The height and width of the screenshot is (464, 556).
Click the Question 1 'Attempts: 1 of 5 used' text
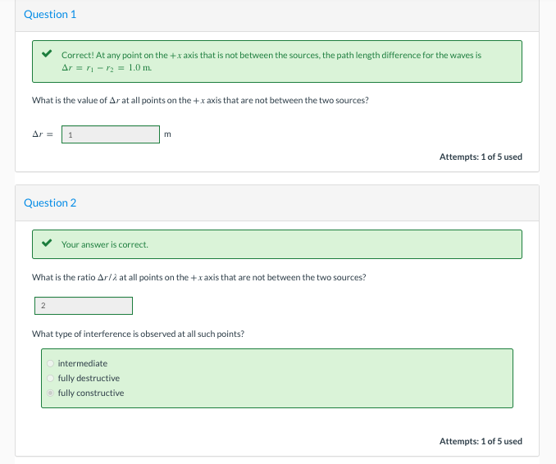(x=481, y=157)
